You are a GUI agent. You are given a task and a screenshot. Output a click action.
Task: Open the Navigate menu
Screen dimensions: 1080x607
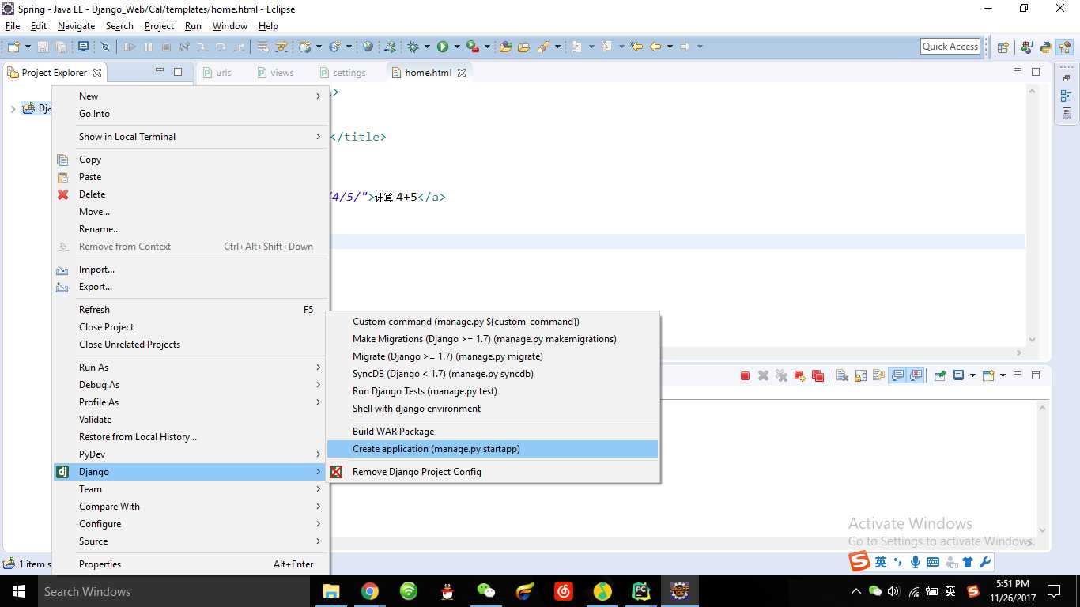pos(76,26)
